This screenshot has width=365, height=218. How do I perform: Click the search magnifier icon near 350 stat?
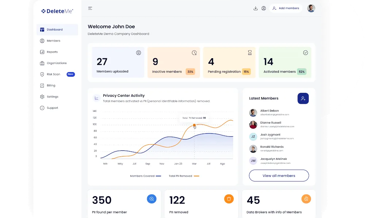[x=151, y=199]
